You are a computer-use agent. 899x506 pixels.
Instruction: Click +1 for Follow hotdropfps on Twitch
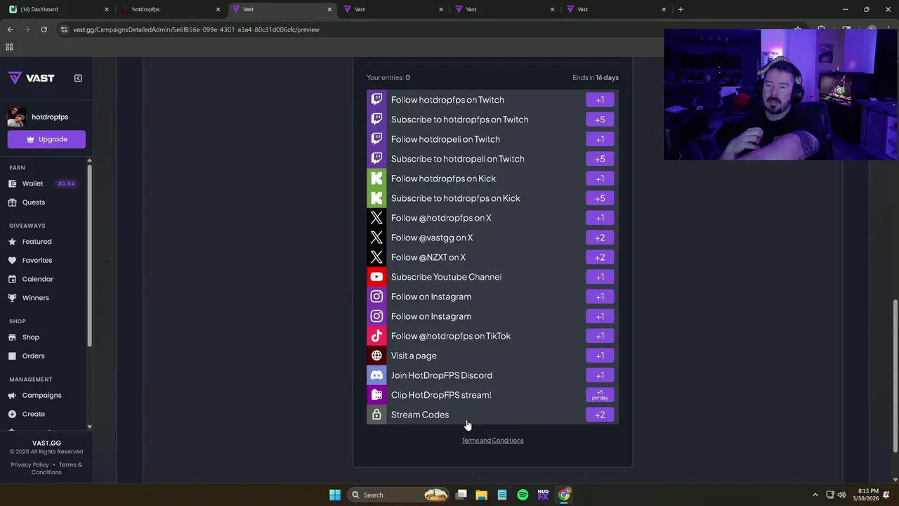pyautogui.click(x=600, y=100)
